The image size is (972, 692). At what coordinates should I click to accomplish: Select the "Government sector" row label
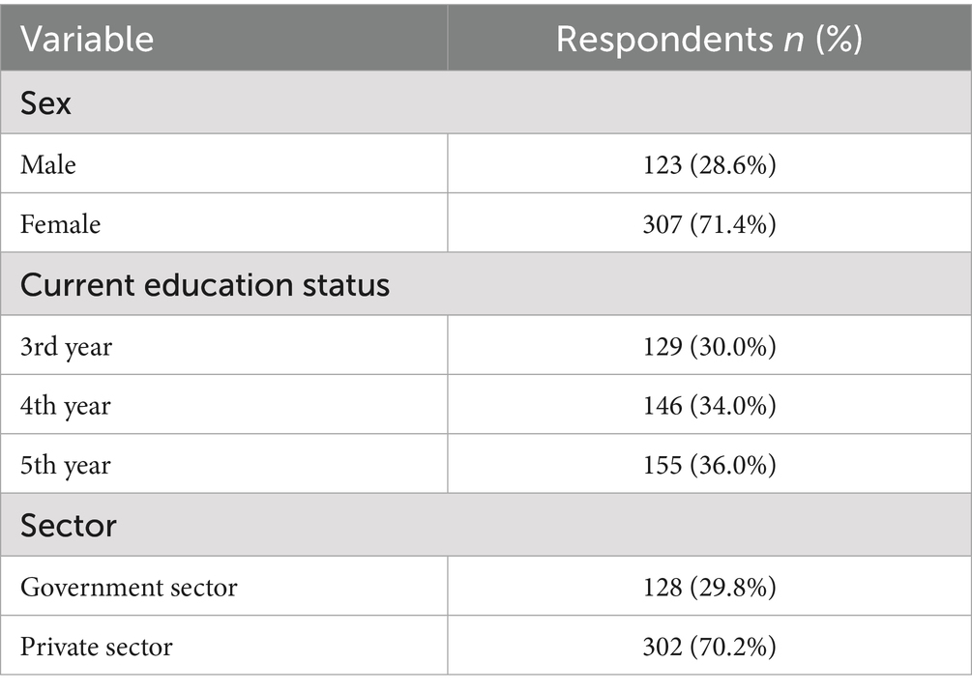pos(129,587)
